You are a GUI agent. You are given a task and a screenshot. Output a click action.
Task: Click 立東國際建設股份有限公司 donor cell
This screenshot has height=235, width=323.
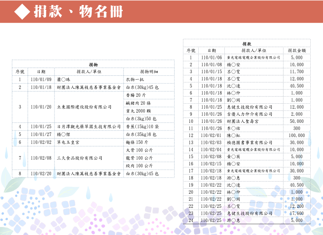(84, 107)
